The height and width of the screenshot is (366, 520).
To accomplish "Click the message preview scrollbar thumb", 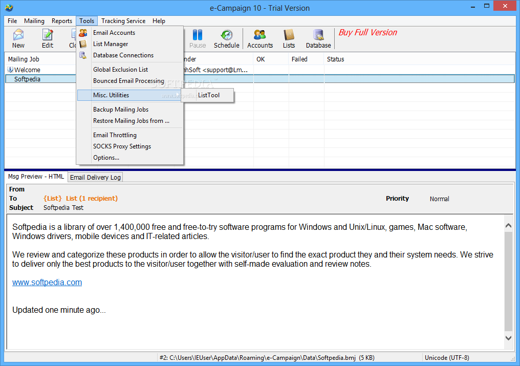I will (508, 282).
